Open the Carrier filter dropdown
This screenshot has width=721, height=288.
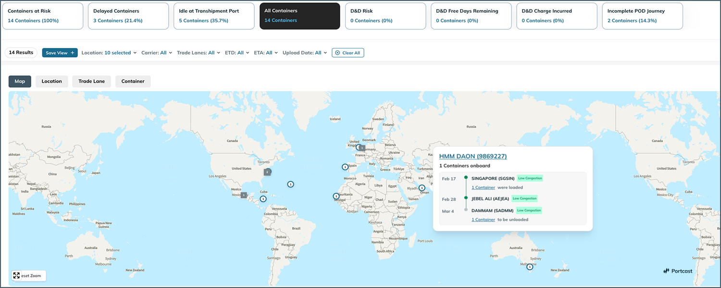point(157,53)
